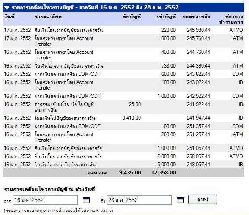The width and height of the screenshot is (249, 215).
Task: Click the เข้าบัญชี credit column header
Action: (166, 16)
